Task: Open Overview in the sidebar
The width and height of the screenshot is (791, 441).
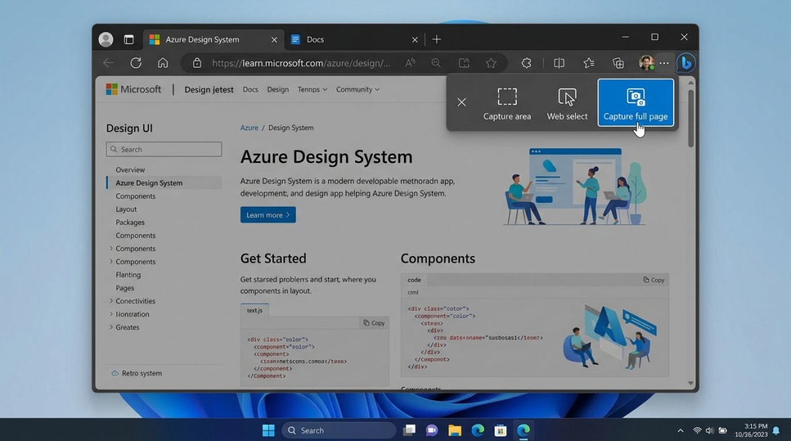Action: coord(131,170)
